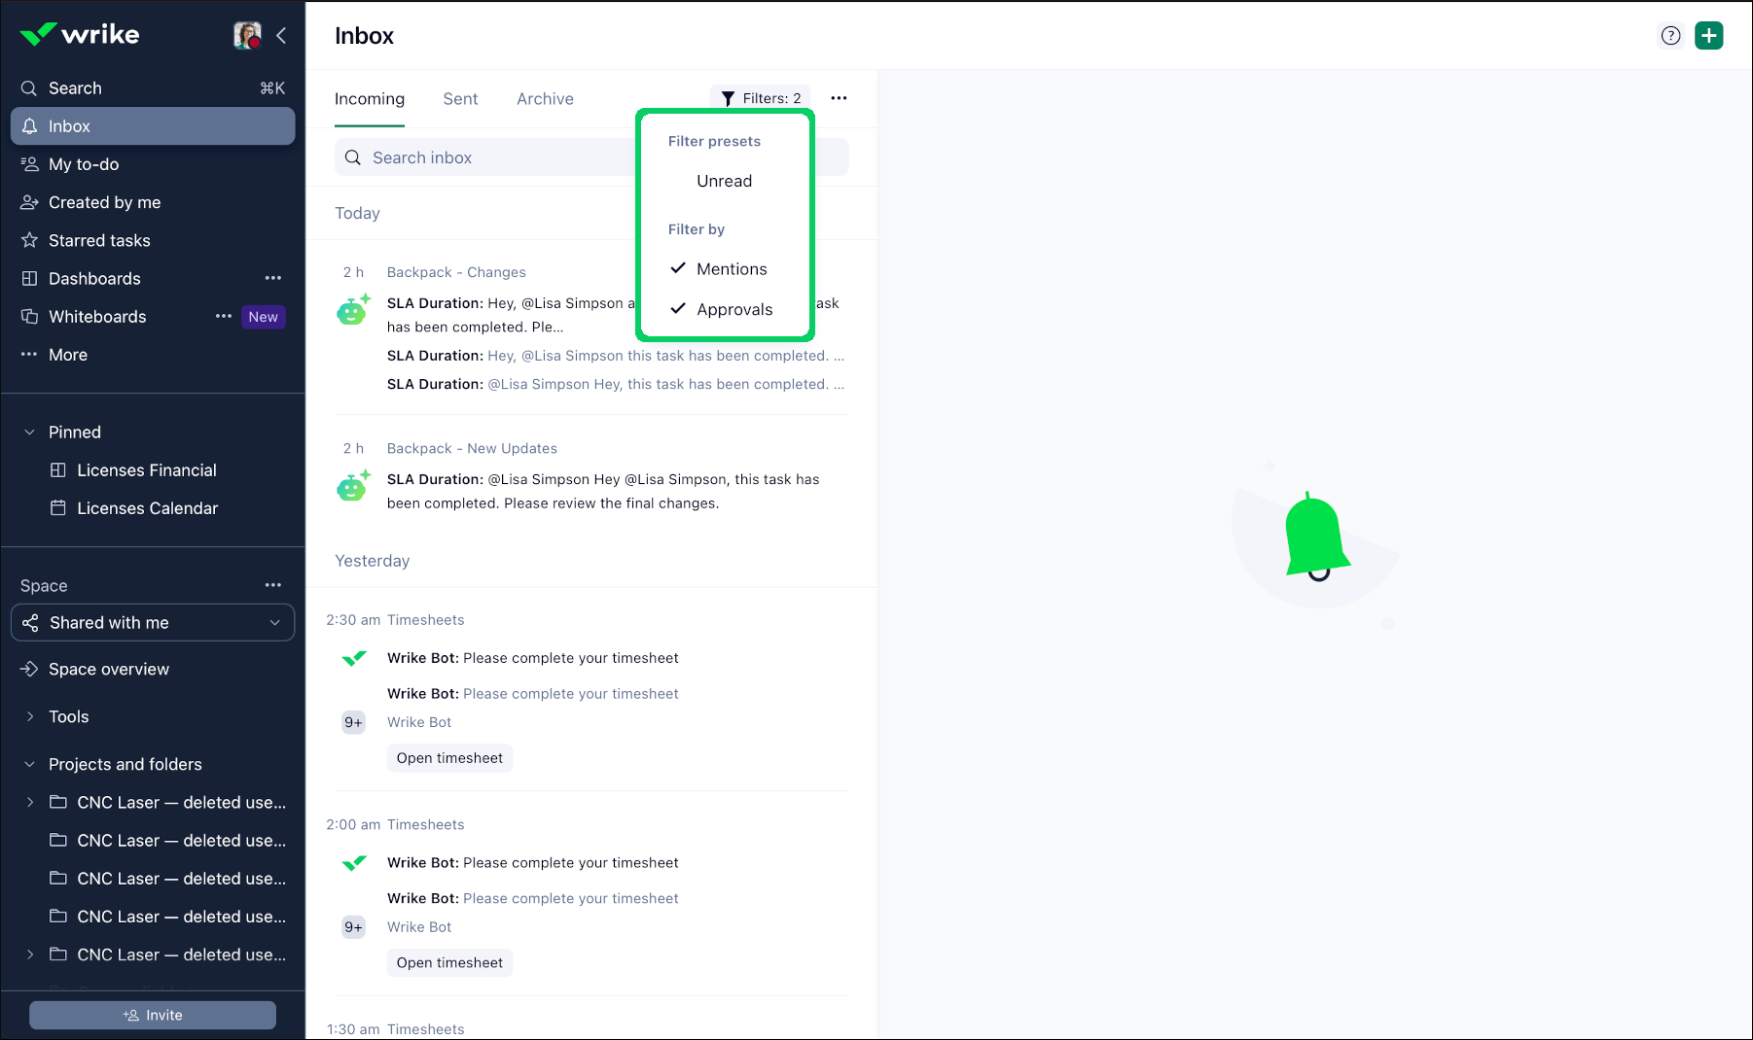Click the New badge beside Whiteboards

263,317
